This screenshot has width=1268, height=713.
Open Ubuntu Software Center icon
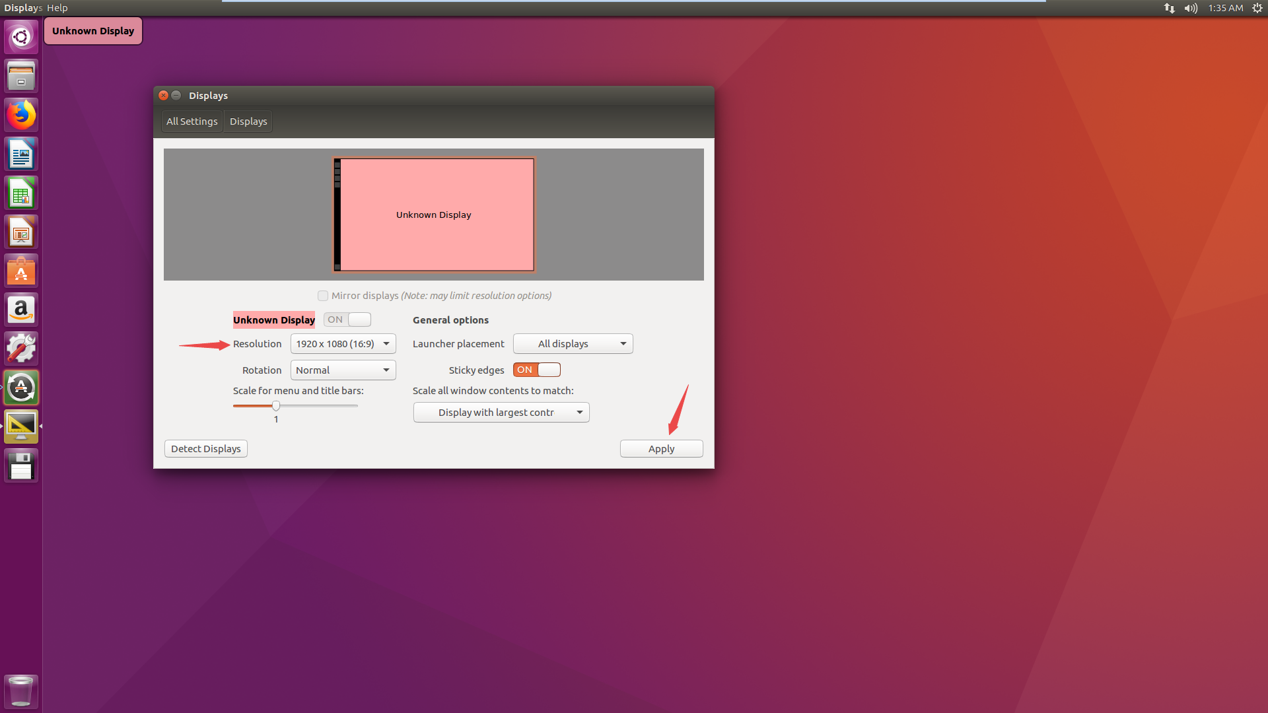(x=21, y=271)
